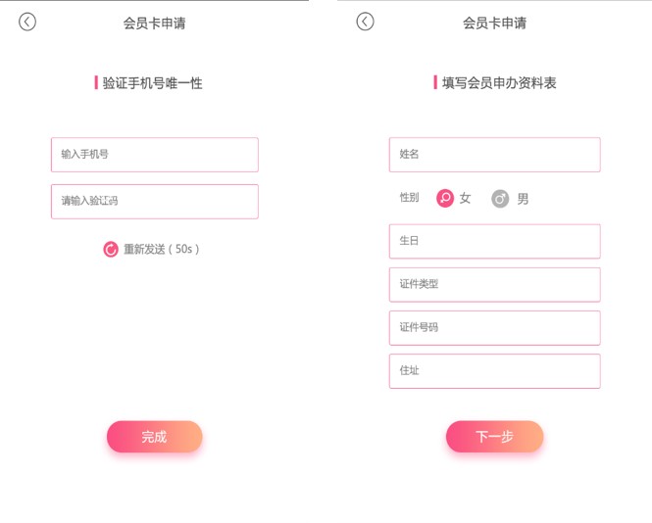Click the 填写会员申办资料表 section heading
Viewport: 652px width, 523px height.
tap(499, 82)
